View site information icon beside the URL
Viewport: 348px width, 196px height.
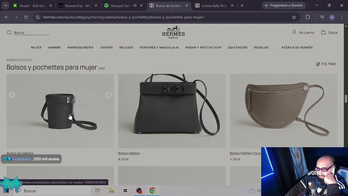click(x=38, y=17)
